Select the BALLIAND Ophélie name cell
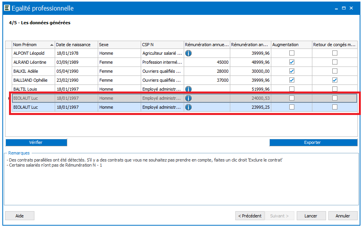Image resolution: width=362 pixels, height=228 pixels. (x=34, y=81)
